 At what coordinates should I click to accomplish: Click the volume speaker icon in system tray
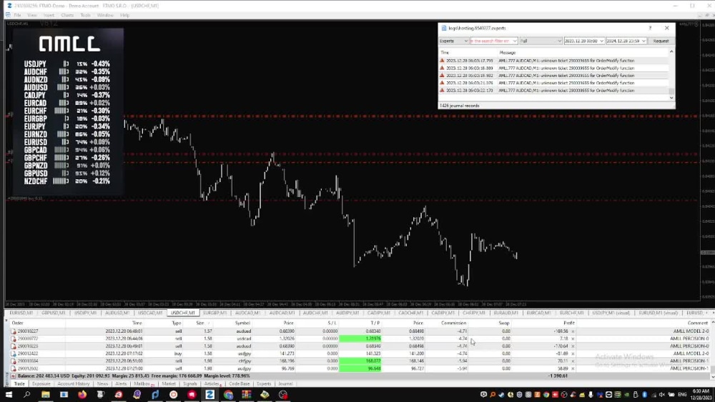[x=662, y=395]
